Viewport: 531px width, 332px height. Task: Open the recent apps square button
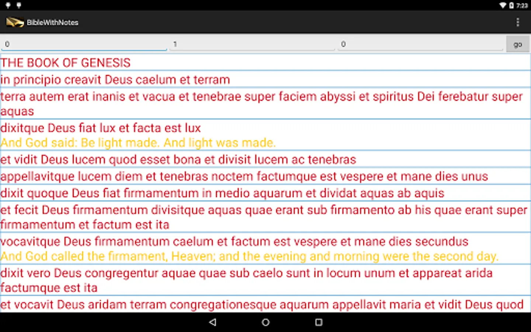(319, 322)
